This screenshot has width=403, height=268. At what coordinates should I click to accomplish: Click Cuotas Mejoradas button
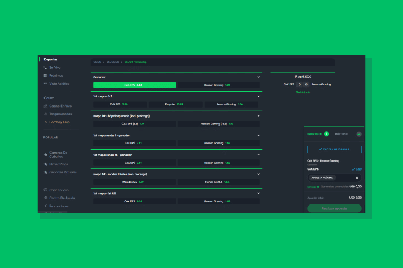[x=334, y=149]
